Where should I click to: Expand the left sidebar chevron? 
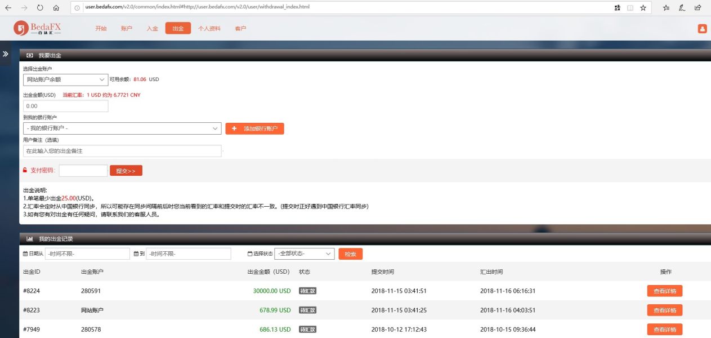point(5,54)
